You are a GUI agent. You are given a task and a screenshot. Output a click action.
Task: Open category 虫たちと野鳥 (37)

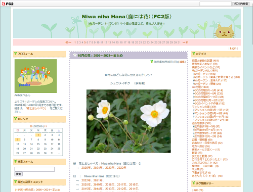pyautogui.click(x=202, y=156)
